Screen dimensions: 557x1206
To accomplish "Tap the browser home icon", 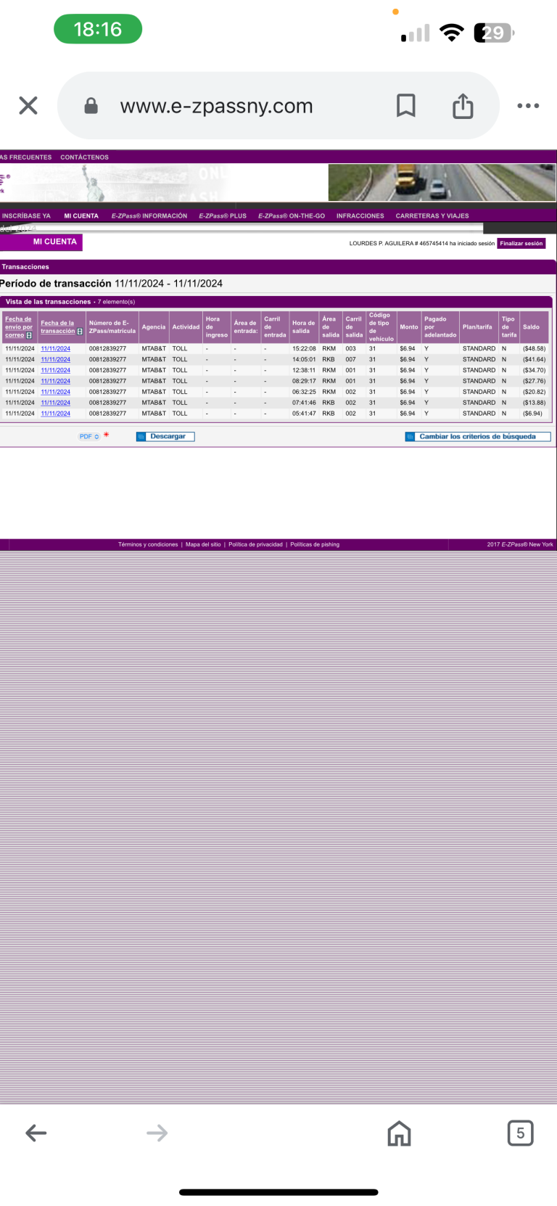I will [399, 1133].
